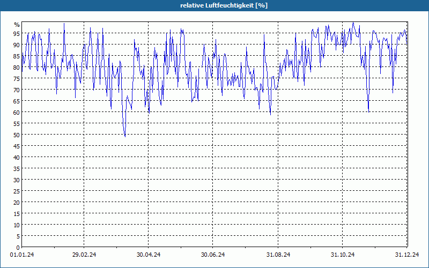429x268 pixels.
Task: Click the x-axis date label 29.02.24
Action: (84, 255)
